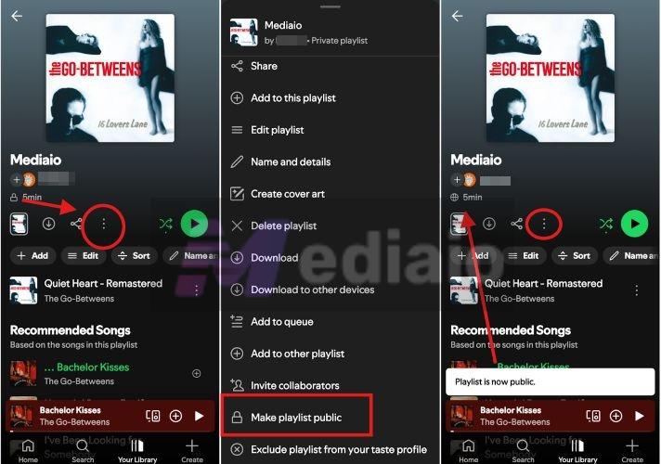Go to Home tab, left panel
661x464 pixels.
pos(28,451)
